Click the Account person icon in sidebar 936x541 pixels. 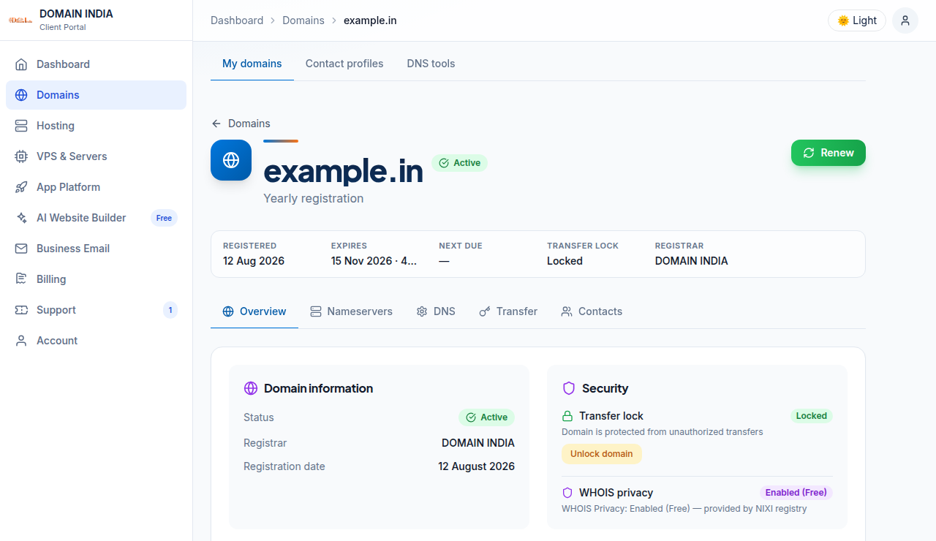[21, 341]
